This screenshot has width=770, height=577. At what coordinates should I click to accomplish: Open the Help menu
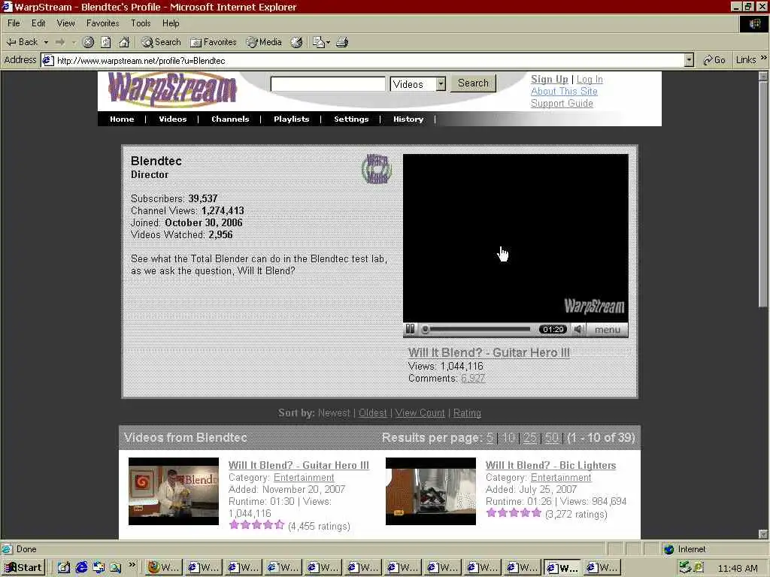(171, 23)
